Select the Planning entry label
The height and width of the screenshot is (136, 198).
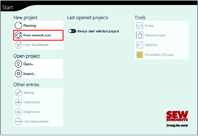tap(29, 26)
